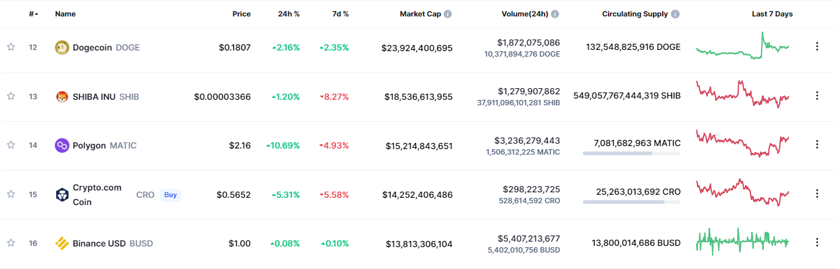Click SHIBA INU 7d change 8.27%
This screenshot has height=269, width=840.
point(334,96)
